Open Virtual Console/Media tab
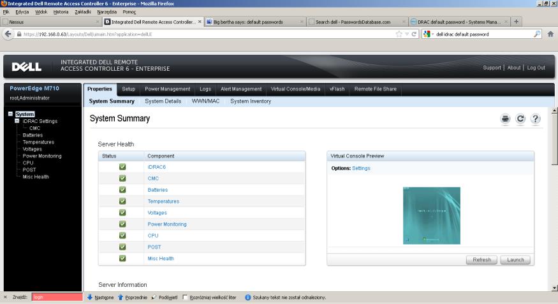Viewport: 558px width, 304px height. point(295,89)
